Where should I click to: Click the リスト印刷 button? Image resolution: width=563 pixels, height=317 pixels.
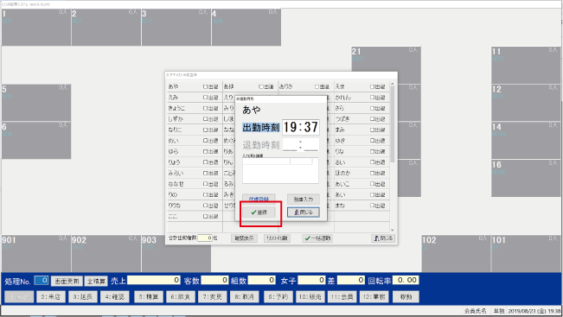(x=277, y=238)
